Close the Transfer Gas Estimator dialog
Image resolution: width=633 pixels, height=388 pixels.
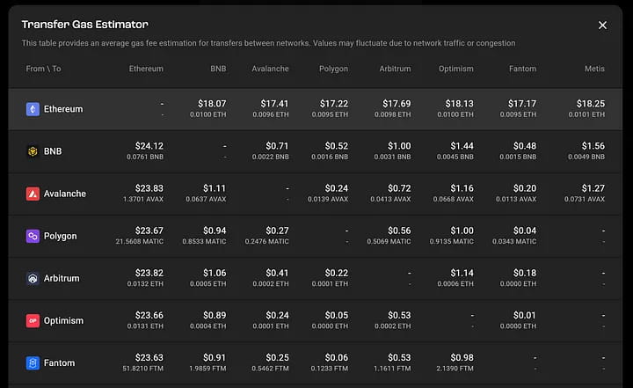tap(602, 25)
